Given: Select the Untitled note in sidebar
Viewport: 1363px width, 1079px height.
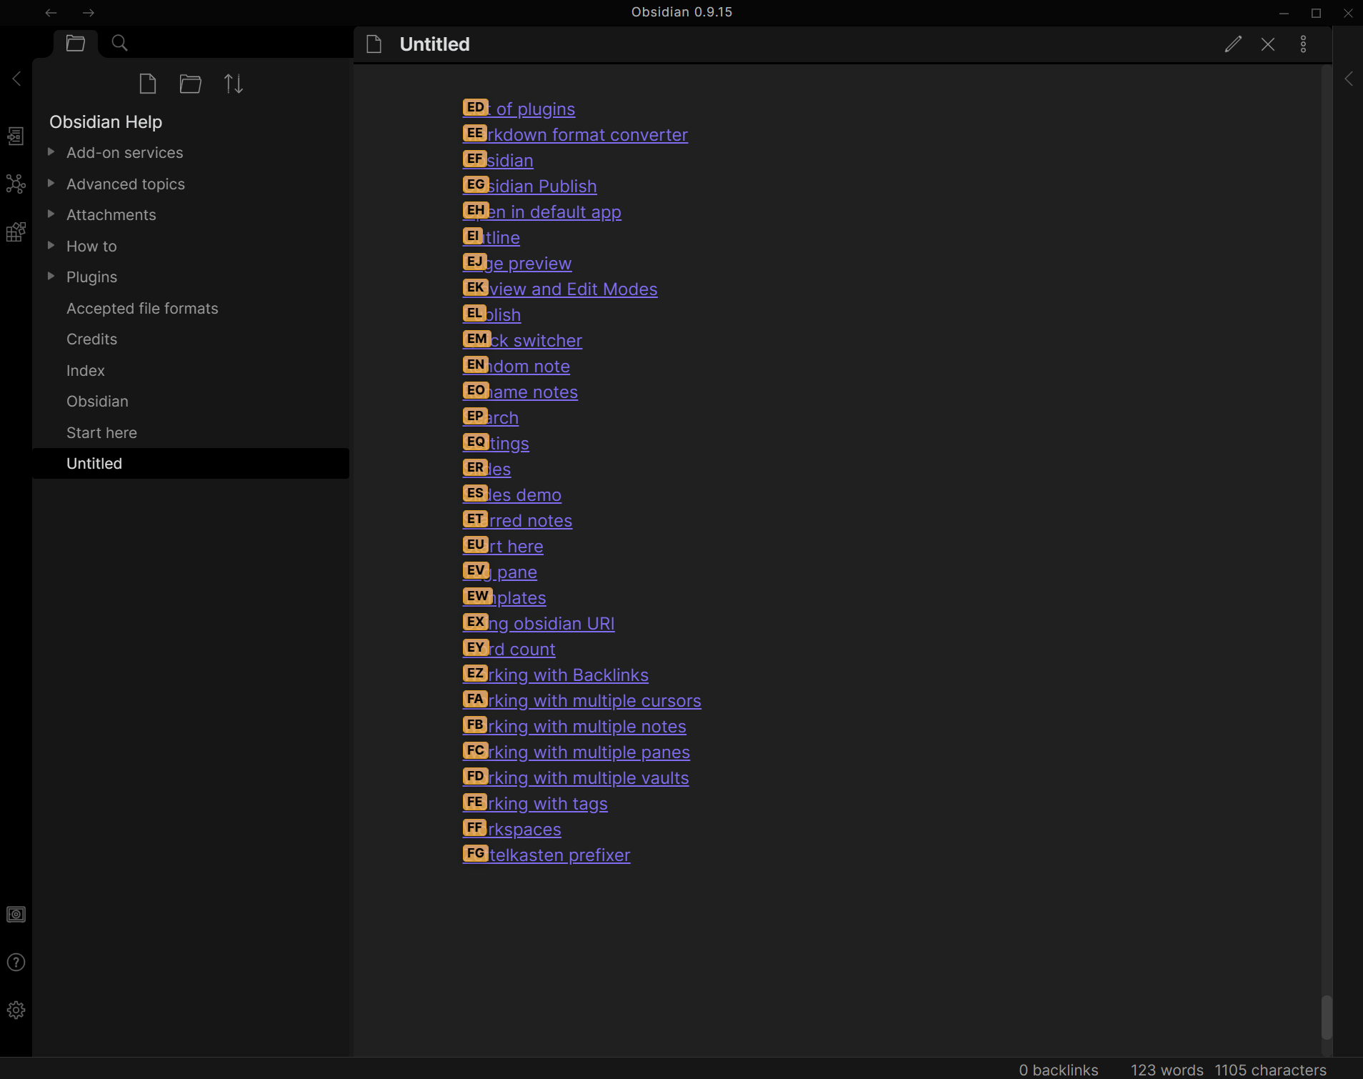Looking at the screenshot, I should click(191, 464).
